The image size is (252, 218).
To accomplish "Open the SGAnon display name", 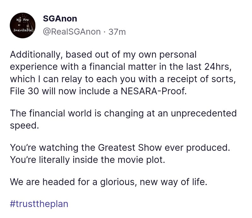I will coord(60,19).
